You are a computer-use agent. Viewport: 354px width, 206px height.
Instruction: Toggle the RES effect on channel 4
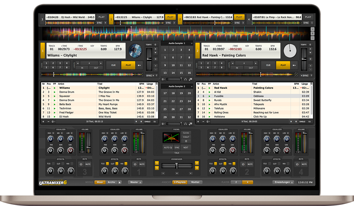[x=288, y=164]
